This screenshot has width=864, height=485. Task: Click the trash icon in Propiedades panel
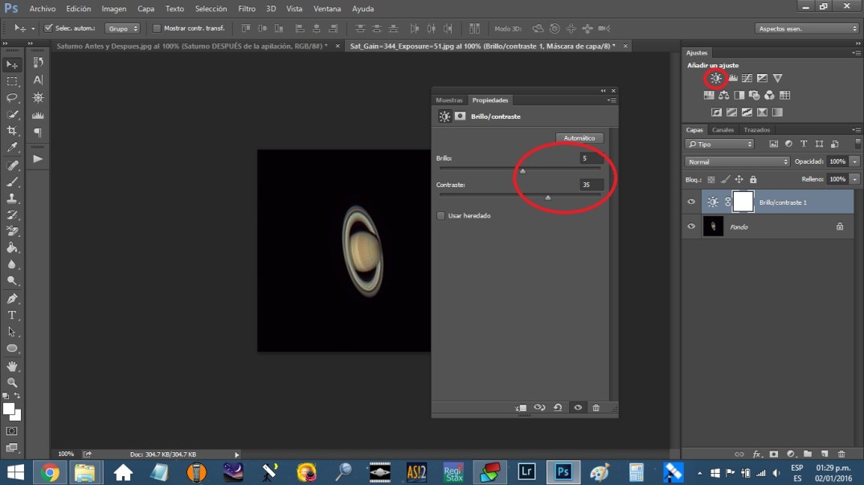(x=596, y=408)
